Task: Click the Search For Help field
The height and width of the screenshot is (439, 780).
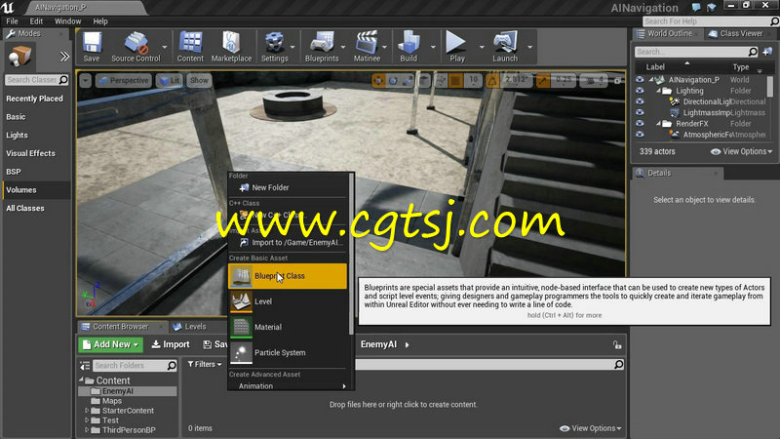Action: [x=711, y=21]
